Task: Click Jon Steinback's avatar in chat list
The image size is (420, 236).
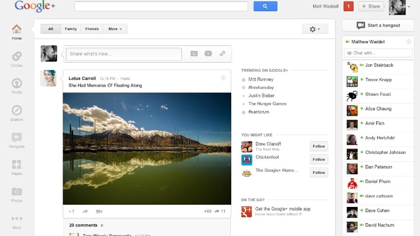Action: [352, 67]
